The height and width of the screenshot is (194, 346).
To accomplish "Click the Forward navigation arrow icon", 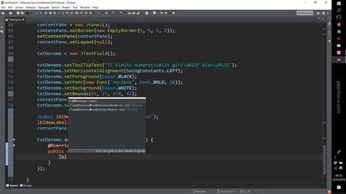I will [x=174, y=13].
